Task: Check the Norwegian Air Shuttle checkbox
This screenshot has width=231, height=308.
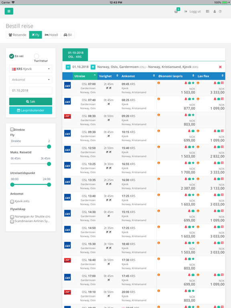Action: pos(12,217)
